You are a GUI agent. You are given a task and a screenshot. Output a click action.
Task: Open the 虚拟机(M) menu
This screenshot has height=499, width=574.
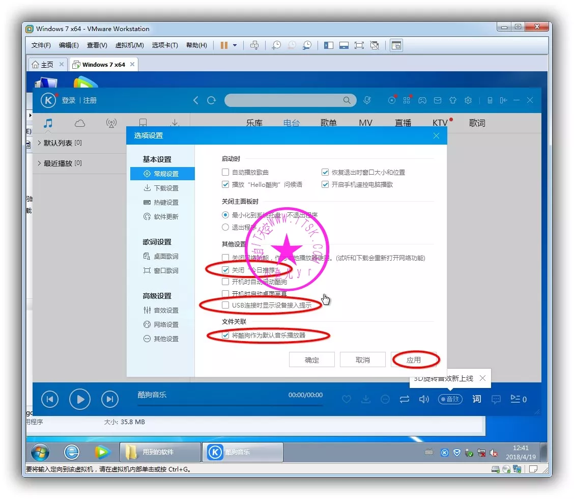[x=129, y=45]
